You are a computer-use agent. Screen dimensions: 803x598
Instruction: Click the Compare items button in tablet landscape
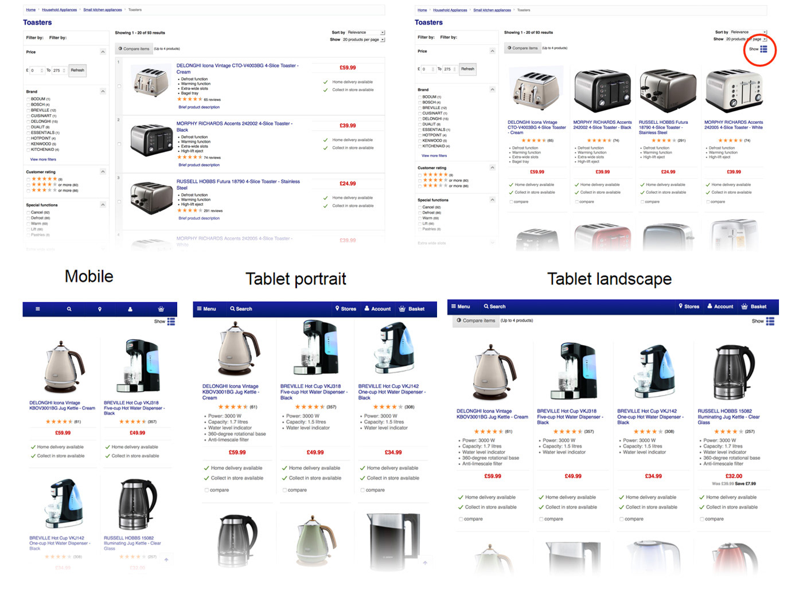tap(475, 321)
